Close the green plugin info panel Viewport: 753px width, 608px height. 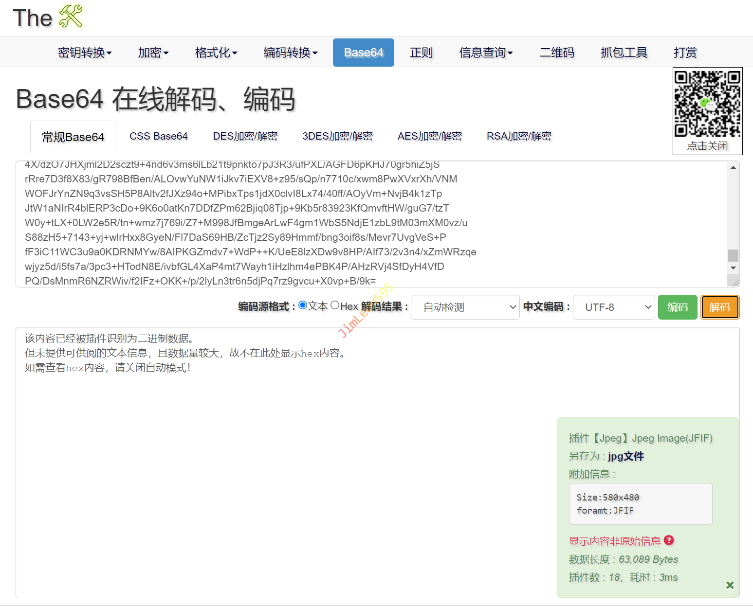click(730, 585)
